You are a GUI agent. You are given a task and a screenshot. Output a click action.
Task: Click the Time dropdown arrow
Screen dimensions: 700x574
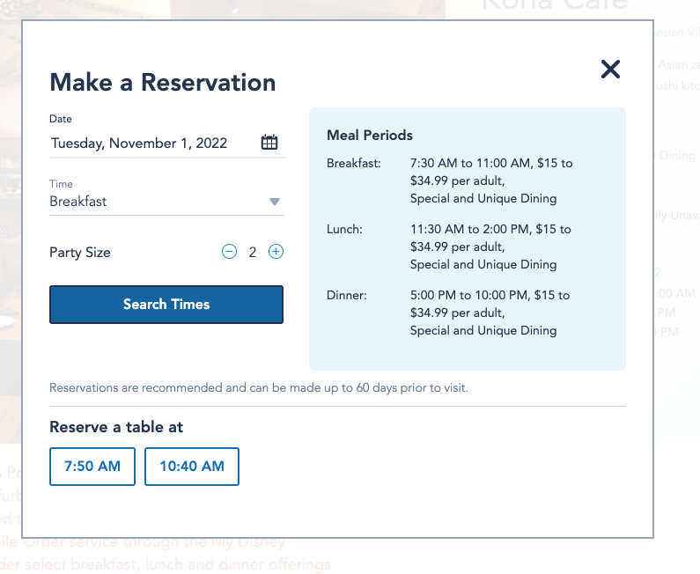pyautogui.click(x=275, y=202)
